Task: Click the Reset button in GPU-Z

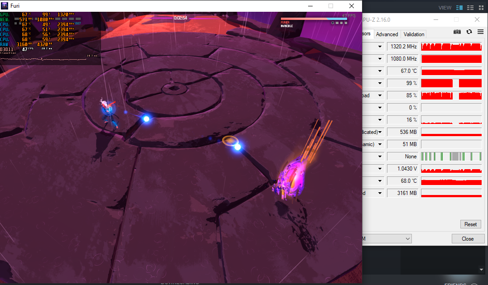Action: pos(470,224)
